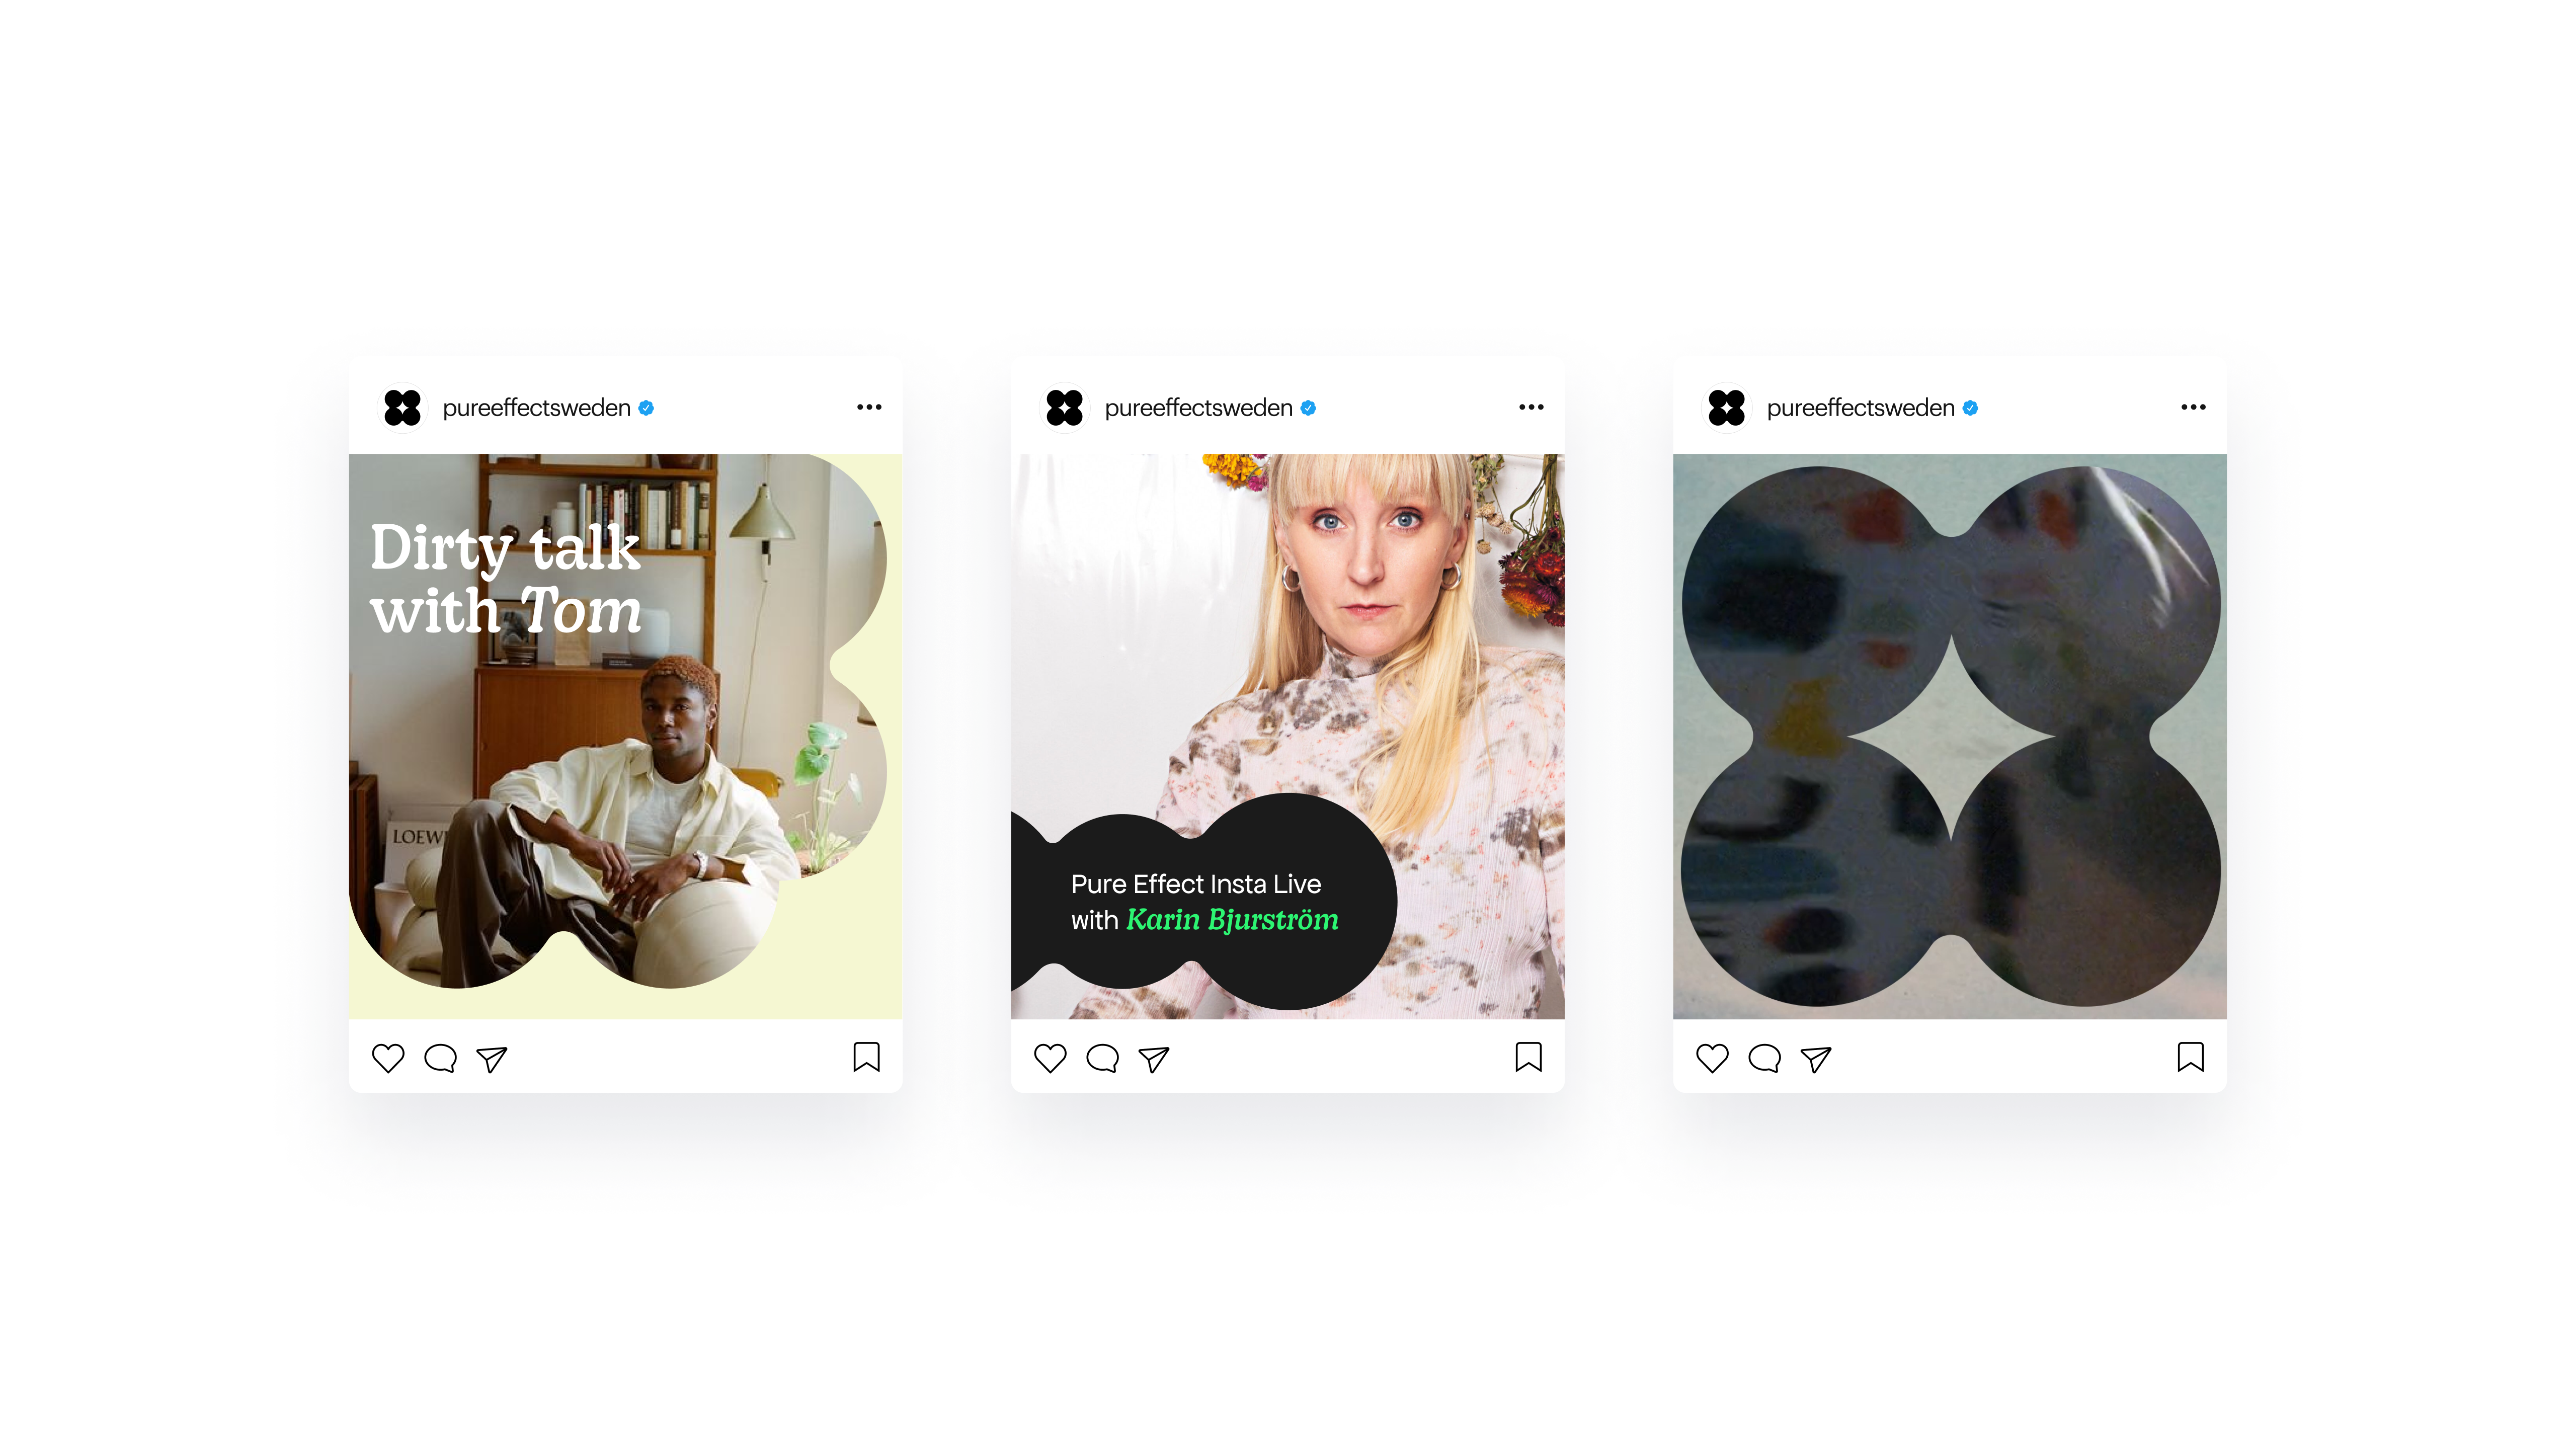Like the Dirty talk with Tom post
This screenshot has width=2576, height=1449.
[x=388, y=1058]
